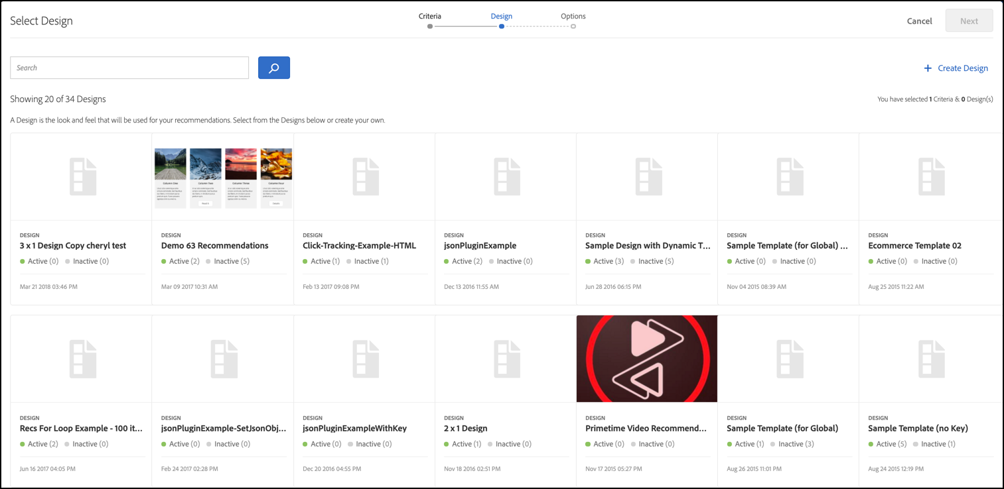Open the Demo 63 Recommendations preview thumbnail
Screen dimensions: 1004x489
click(x=223, y=178)
